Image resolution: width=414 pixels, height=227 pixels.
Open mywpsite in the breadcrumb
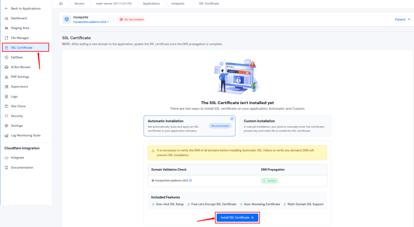click(x=178, y=4)
